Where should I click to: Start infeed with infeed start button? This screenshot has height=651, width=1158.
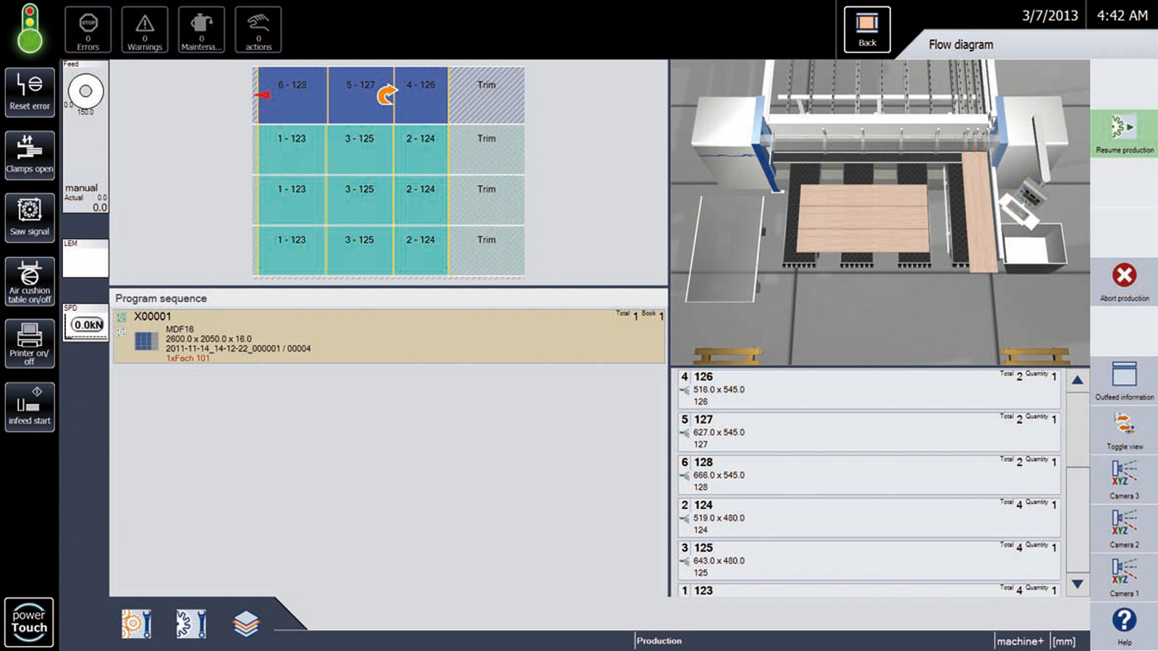[x=30, y=407]
